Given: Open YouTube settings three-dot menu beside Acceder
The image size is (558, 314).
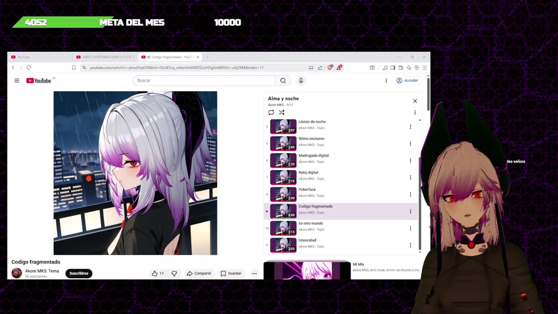Looking at the screenshot, I should pos(386,80).
